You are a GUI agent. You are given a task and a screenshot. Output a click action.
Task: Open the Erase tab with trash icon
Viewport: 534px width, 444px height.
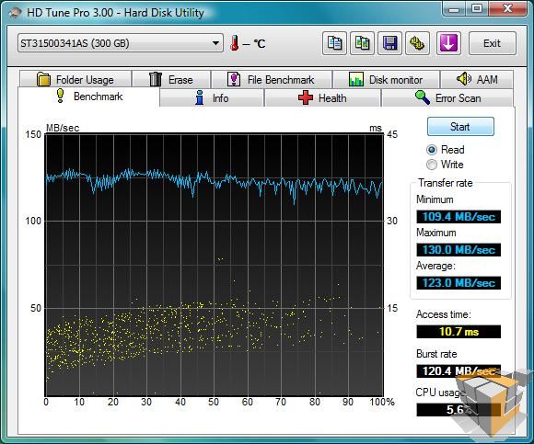(x=171, y=80)
